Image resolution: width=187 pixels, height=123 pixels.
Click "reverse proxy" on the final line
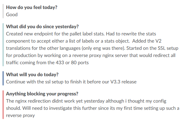(20, 115)
